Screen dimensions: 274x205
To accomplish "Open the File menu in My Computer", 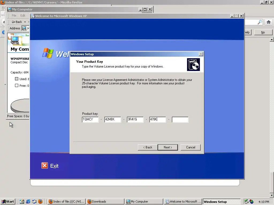I will [14, 15].
